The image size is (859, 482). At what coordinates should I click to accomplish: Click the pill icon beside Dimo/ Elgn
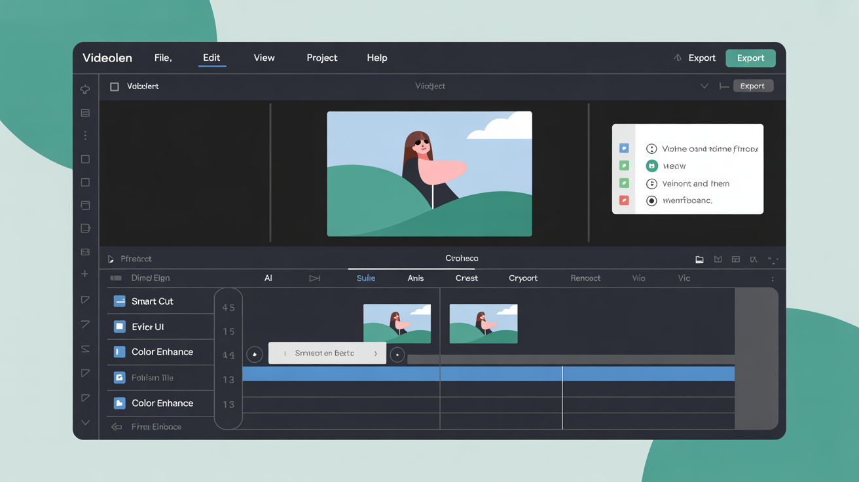click(116, 278)
